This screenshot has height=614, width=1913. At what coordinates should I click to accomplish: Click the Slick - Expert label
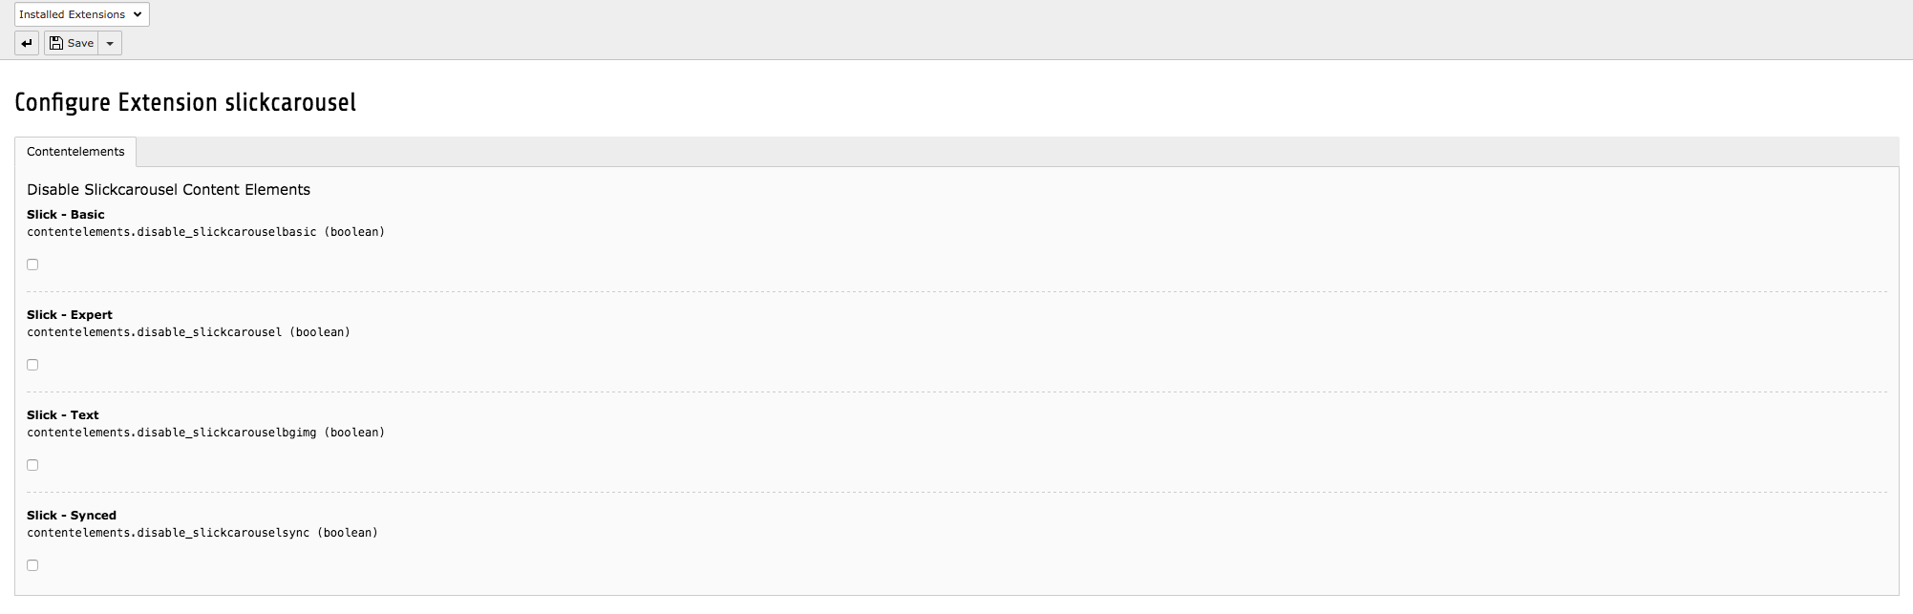click(x=70, y=315)
